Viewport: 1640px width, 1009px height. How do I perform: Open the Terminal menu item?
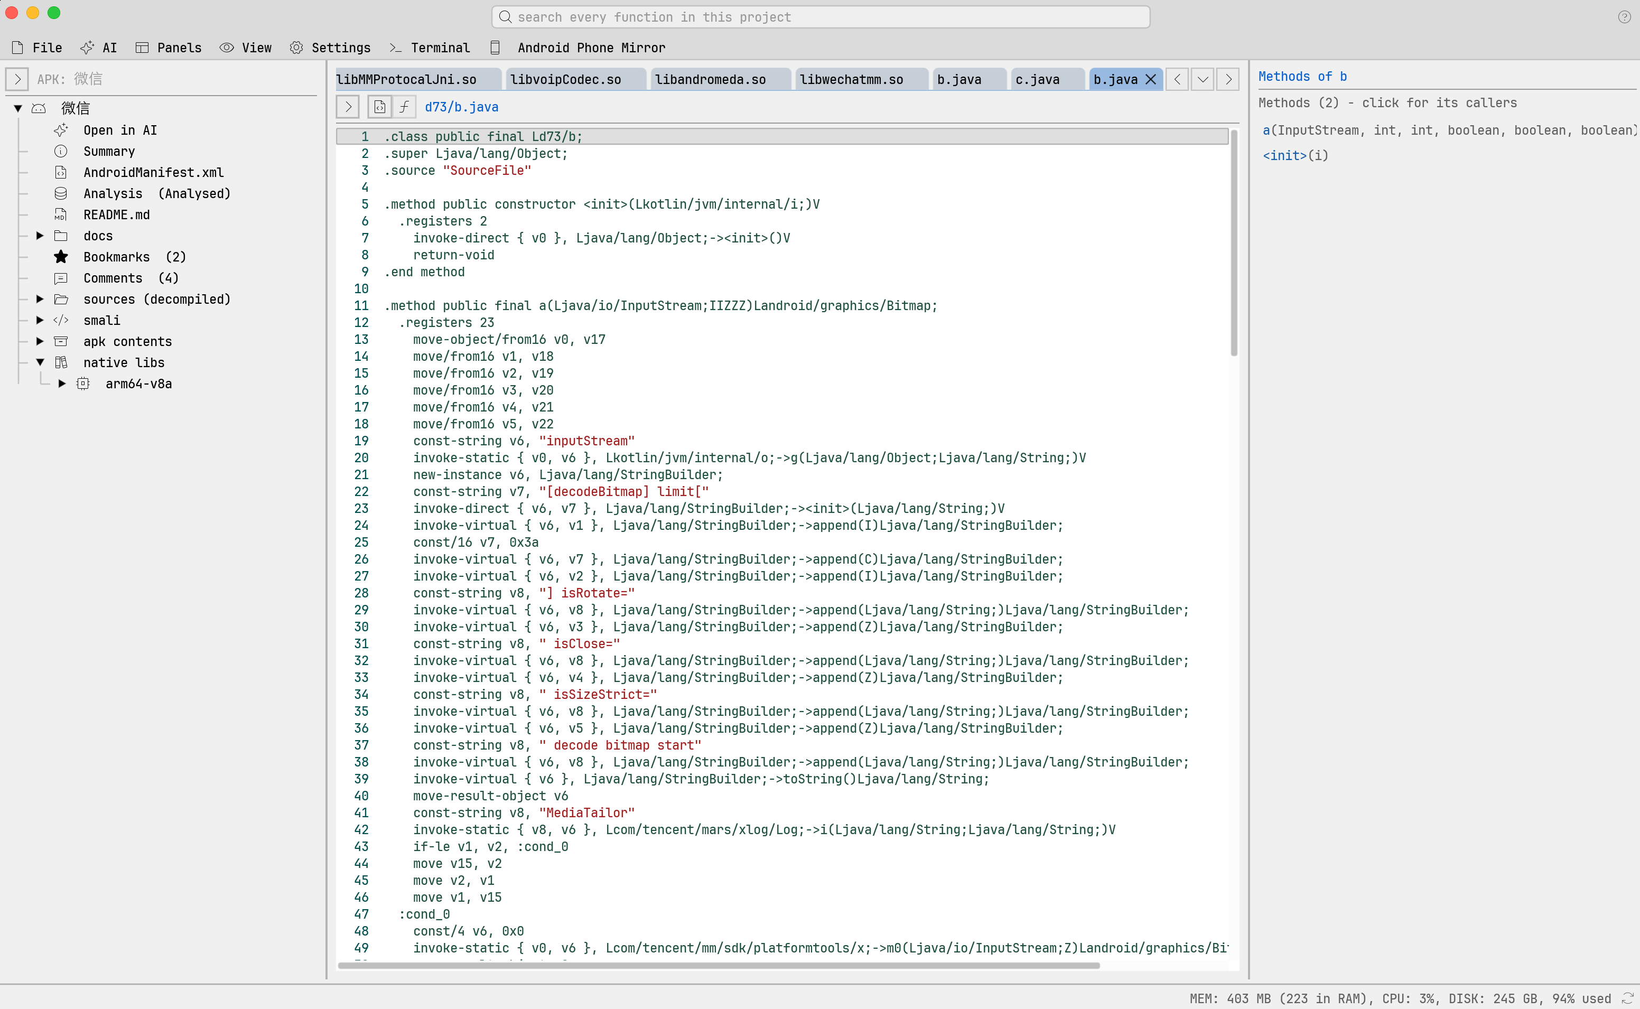coord(430,48)
